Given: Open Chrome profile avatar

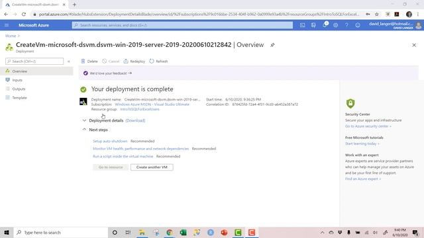Looking at the screenshot, I should 409,15.
